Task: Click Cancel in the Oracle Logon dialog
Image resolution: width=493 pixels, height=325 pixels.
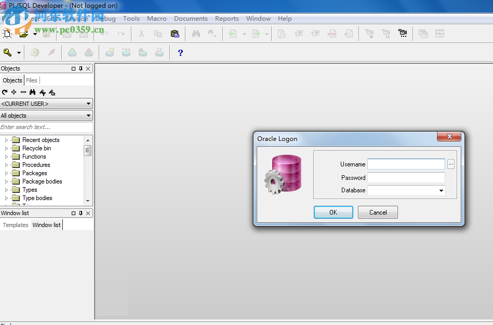Action: click(x=378, y=212)
